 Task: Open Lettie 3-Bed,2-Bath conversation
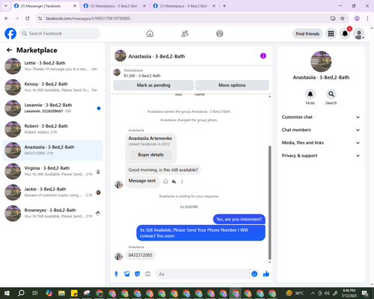click(x=52, y=66)
